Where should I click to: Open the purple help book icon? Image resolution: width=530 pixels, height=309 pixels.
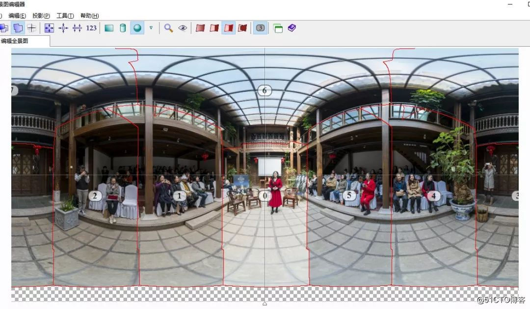point(291,28)
